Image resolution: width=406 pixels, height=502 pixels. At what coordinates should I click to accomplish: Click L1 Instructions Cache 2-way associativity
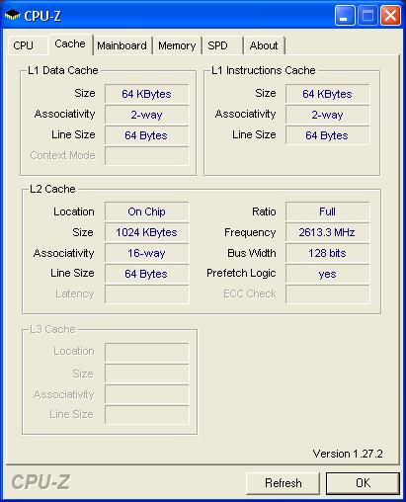point(327,115)
